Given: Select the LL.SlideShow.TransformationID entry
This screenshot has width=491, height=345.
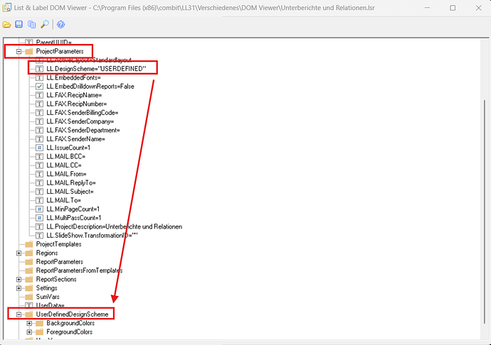Looking at the screenshot, I should [x=92, y=235].
